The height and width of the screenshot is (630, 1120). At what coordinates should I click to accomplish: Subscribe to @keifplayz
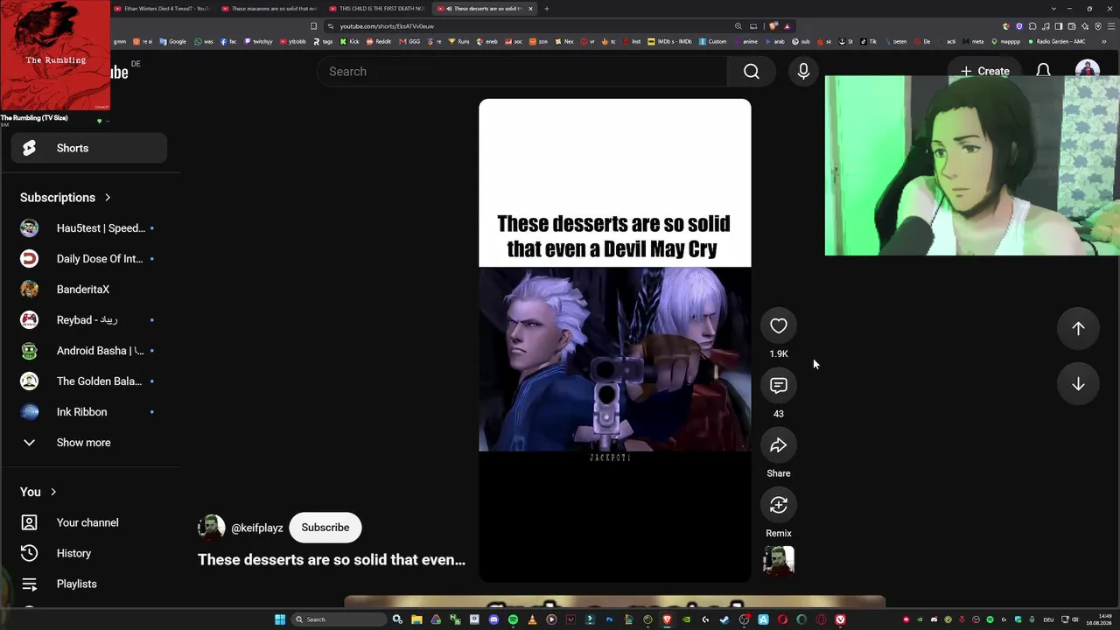(325, 528)
